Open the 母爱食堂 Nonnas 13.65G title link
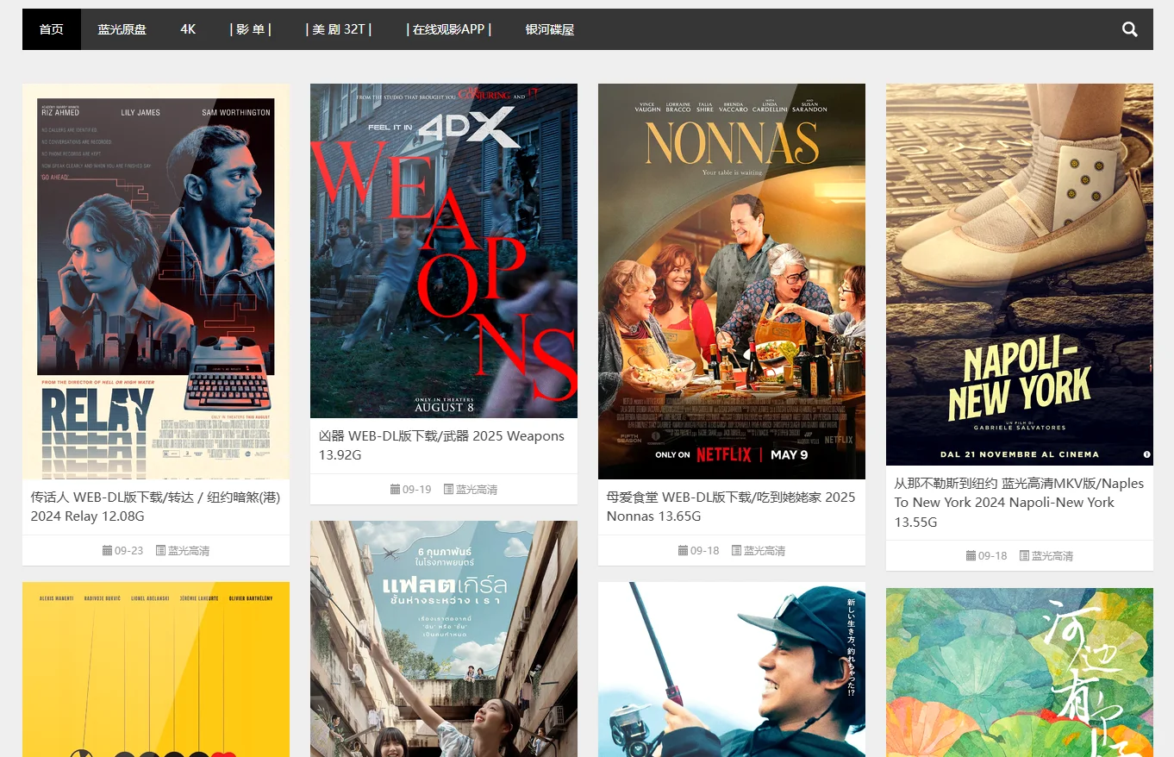 click(x=731, y=507)
